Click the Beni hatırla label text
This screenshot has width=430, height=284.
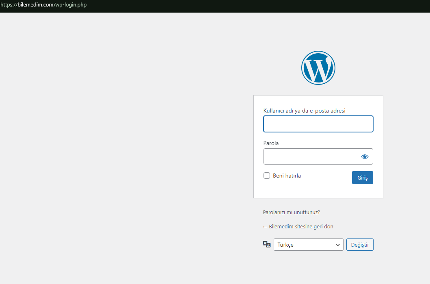(287, 176)
